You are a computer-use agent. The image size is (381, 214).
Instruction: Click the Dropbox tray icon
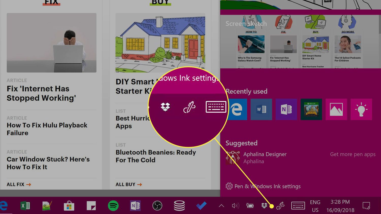[x=264, y=206]
